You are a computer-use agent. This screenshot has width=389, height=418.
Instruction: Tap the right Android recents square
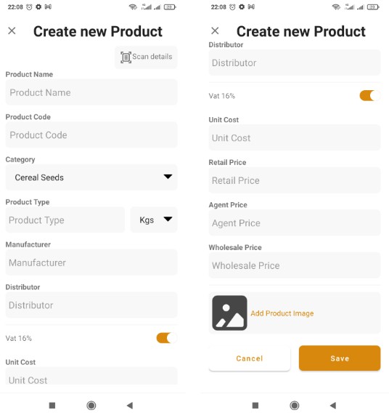(x=255, y=406)
